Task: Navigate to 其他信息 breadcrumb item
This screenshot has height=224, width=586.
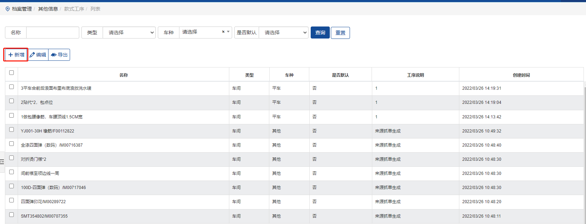Action: pyautogui.click(x=48, y=9)
